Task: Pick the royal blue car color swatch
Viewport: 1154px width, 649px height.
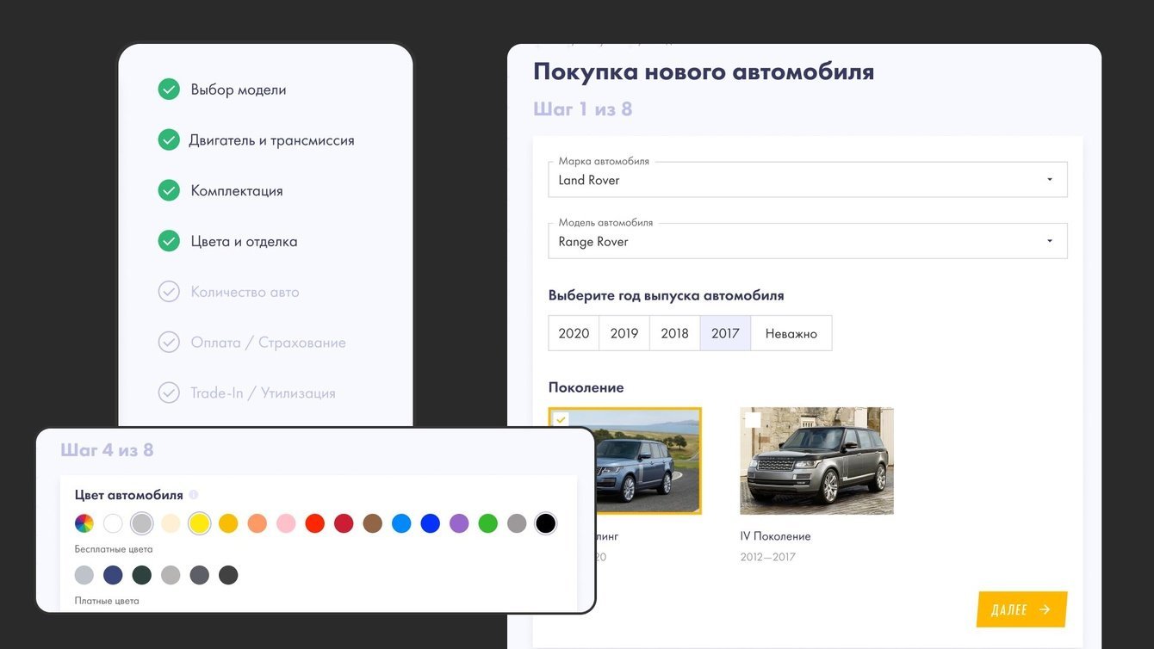Action: 431,523
